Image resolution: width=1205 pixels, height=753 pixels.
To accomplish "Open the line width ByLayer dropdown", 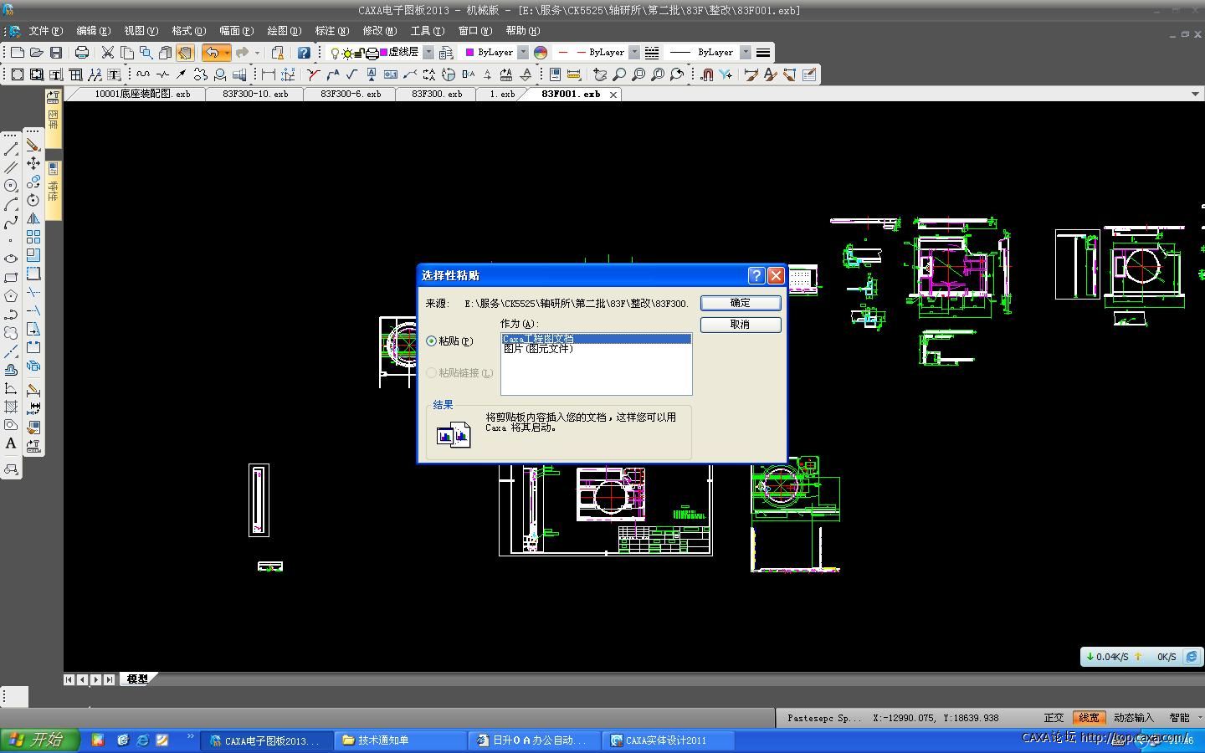I will pyautogui.click(x=746, y=53).
